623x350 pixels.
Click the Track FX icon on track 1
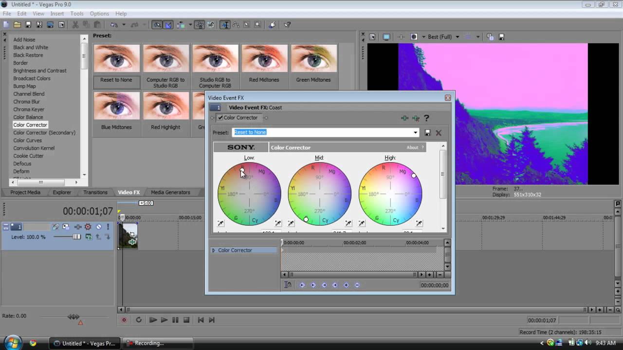pos(77,227)
